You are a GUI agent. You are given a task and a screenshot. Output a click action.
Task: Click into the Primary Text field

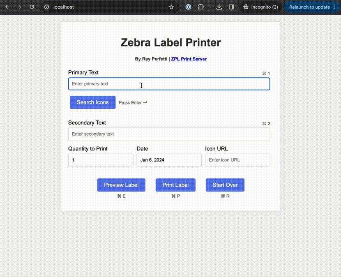169,84
